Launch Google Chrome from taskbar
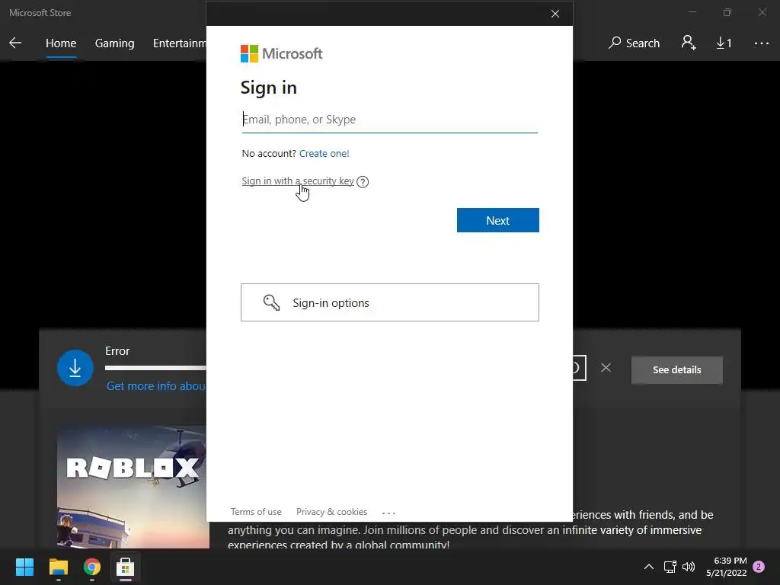Viewport: 780px width, 585px height. point(92,567)
